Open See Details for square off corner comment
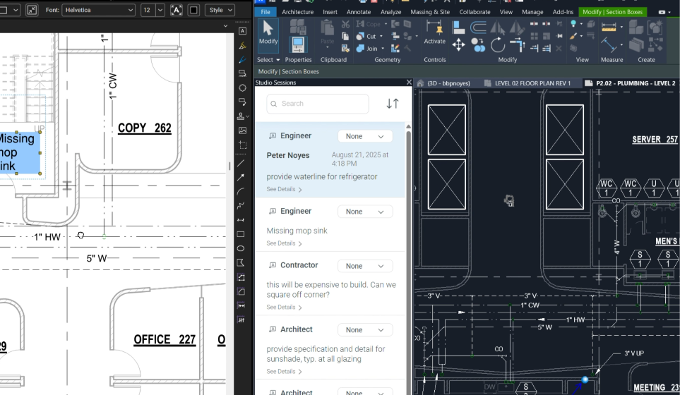 coord(284,308)
